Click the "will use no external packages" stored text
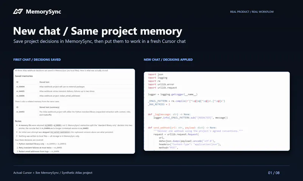The image size is (303, 181). pos(62,87)
